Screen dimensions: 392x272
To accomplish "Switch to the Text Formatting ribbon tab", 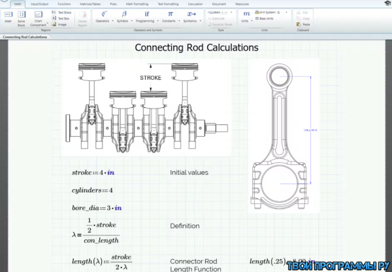I will point(168,4).
